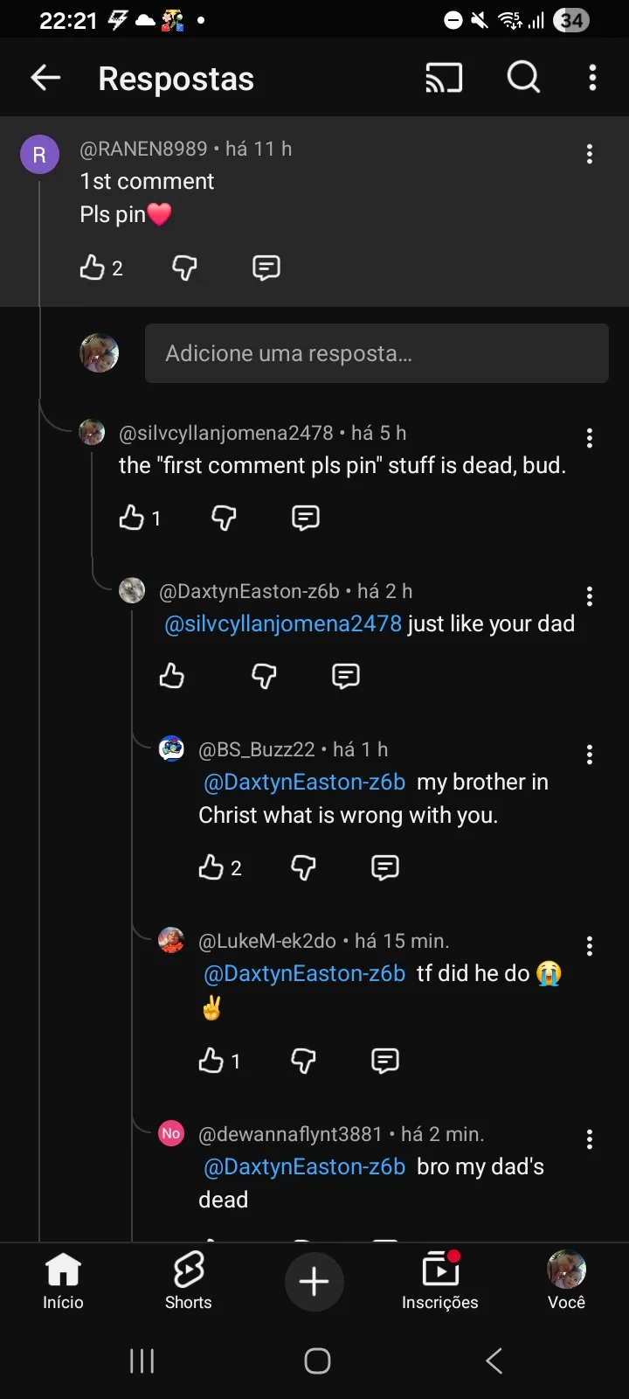Tap the create plus button
629x1399 pixels.
(314, 1282)
